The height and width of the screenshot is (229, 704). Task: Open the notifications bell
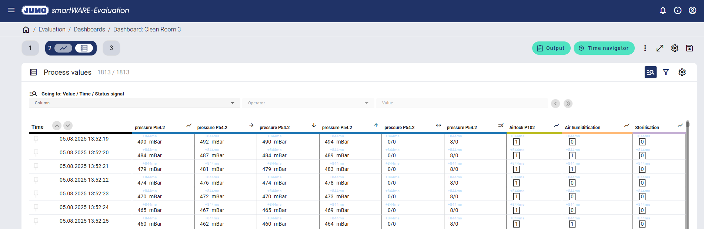click(663, 10)
